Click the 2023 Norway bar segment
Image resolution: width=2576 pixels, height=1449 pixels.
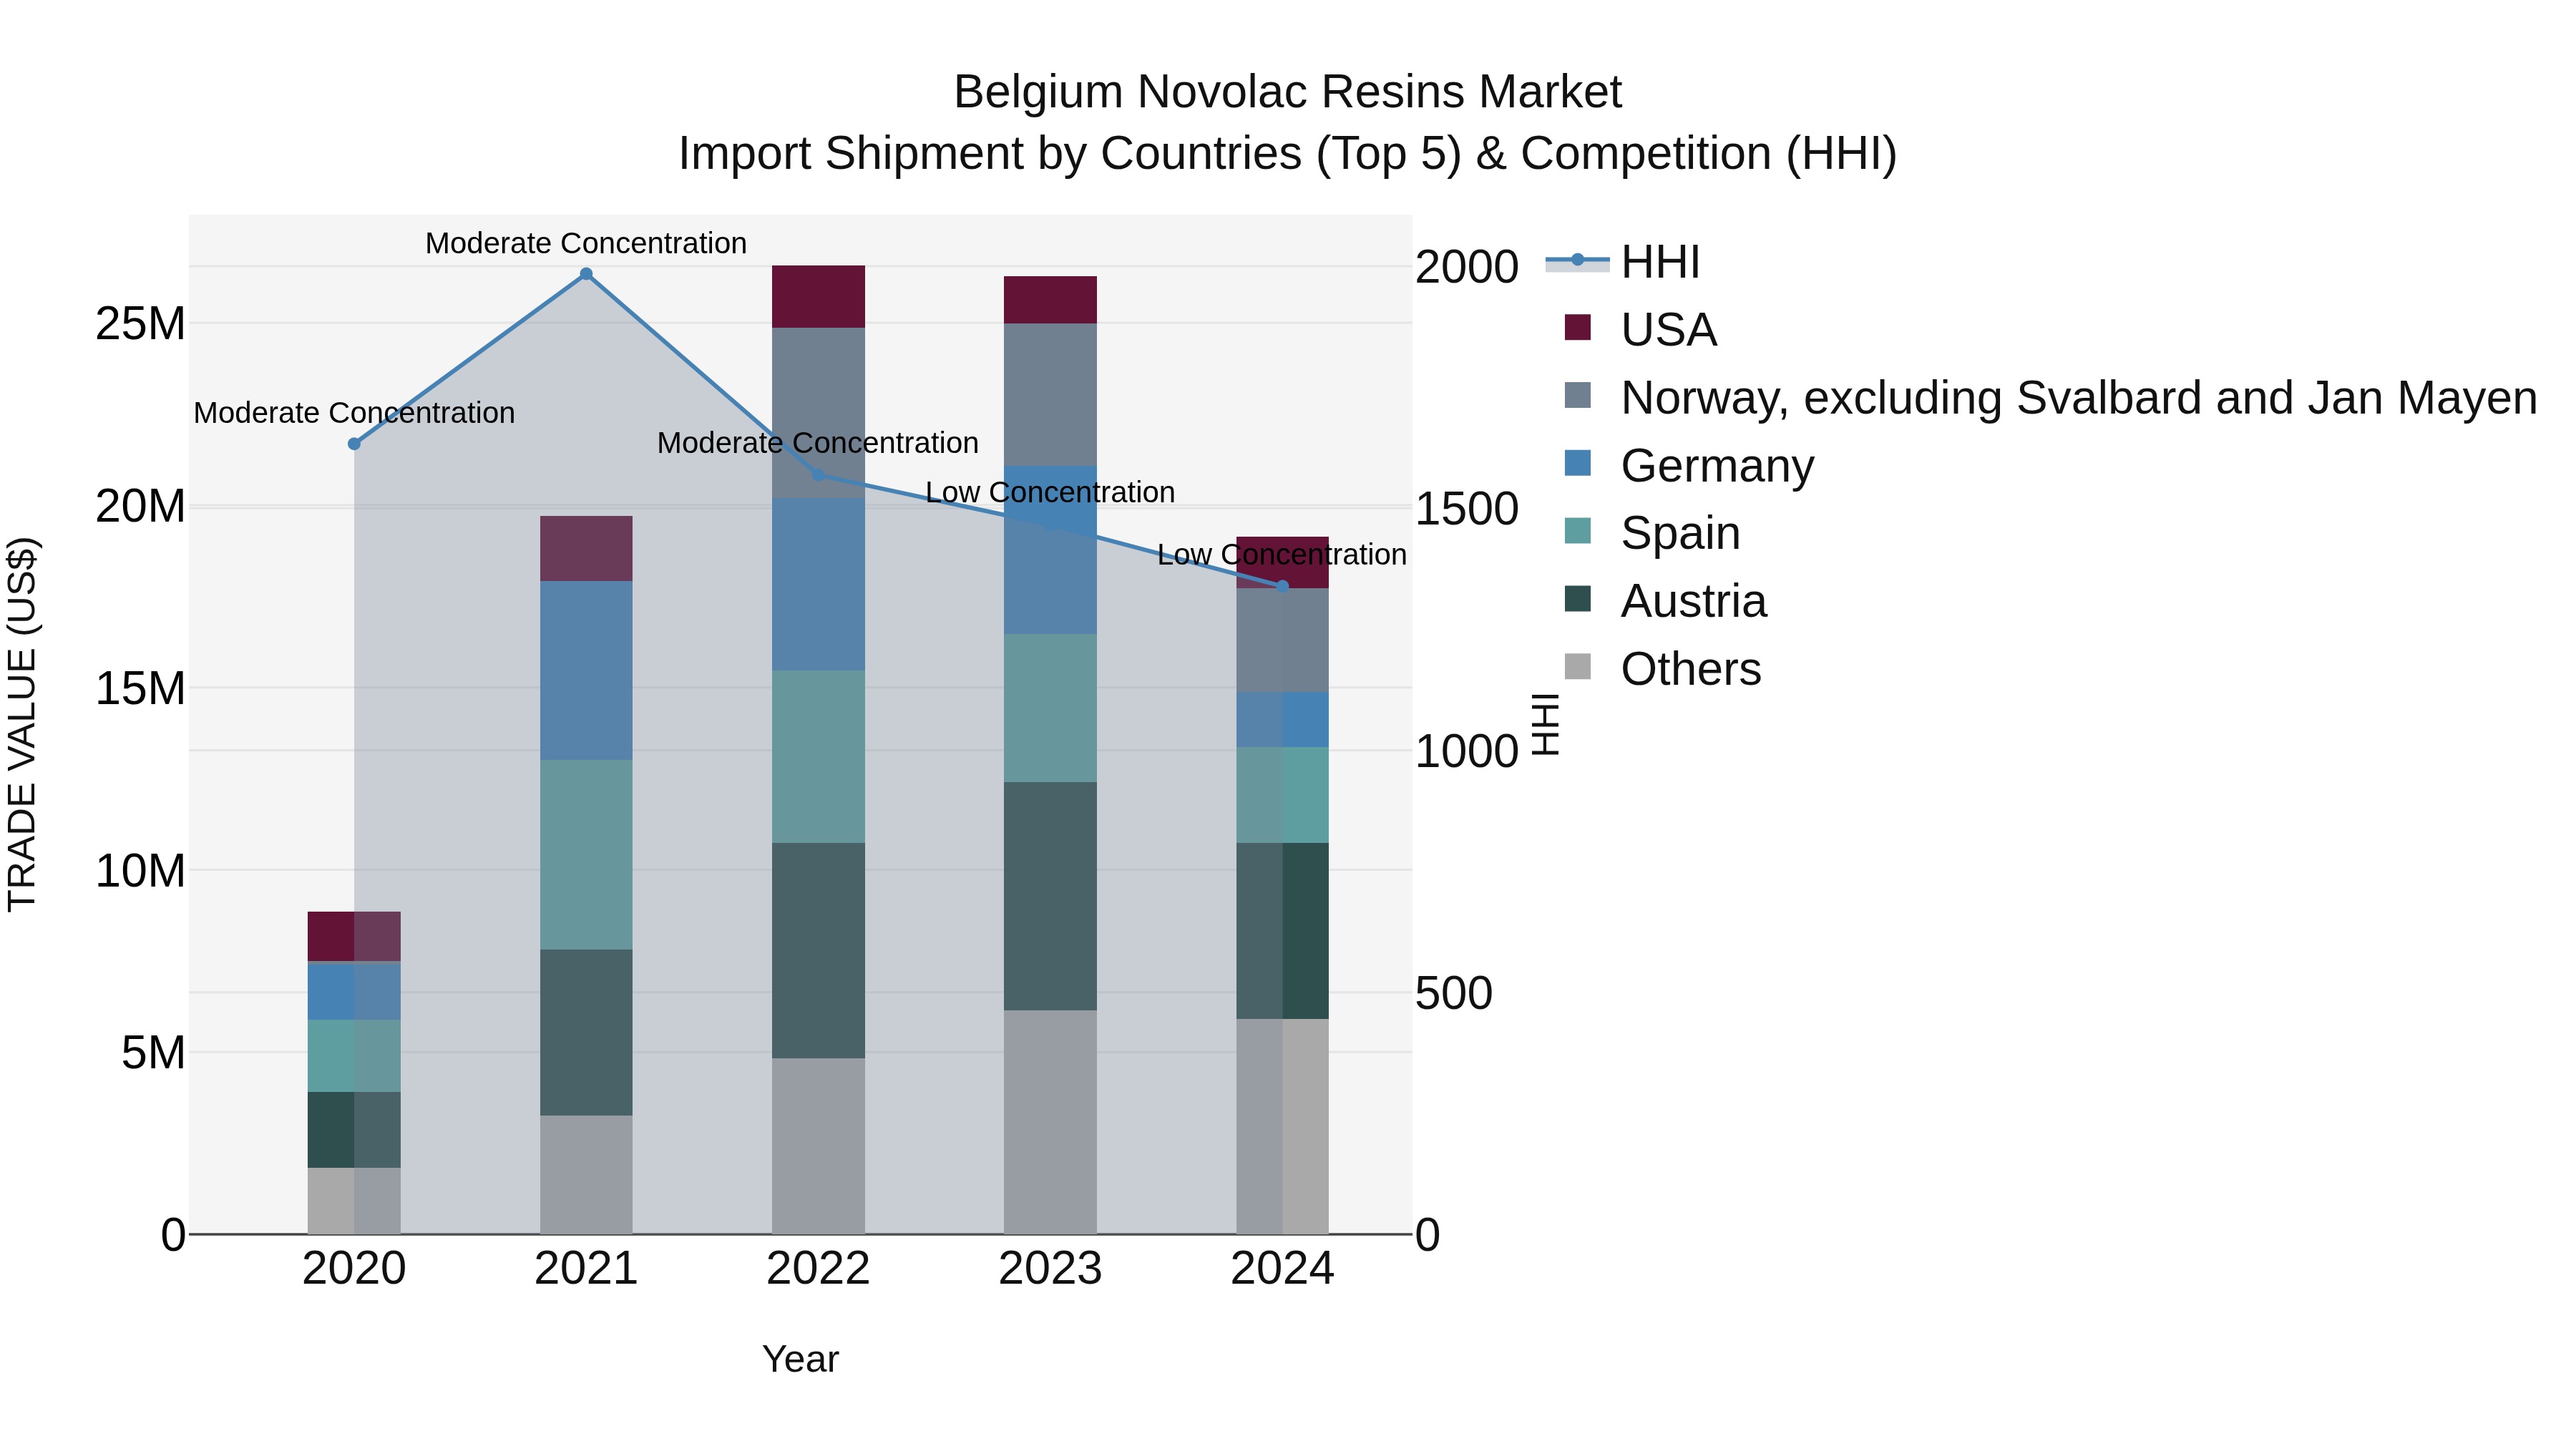[1050, 395]
